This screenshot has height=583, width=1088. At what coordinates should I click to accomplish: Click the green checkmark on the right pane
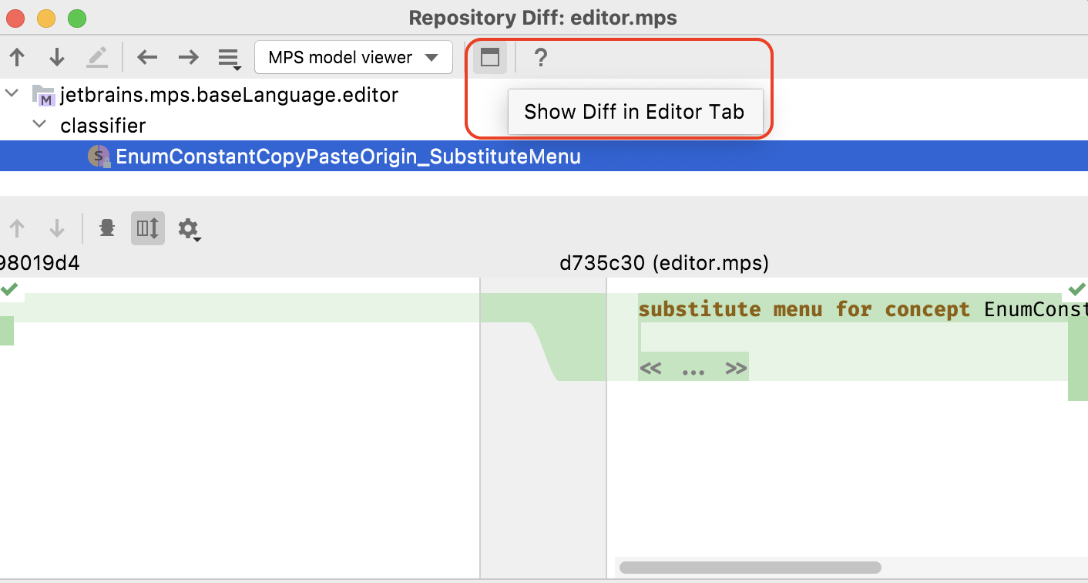(1076, 289)
